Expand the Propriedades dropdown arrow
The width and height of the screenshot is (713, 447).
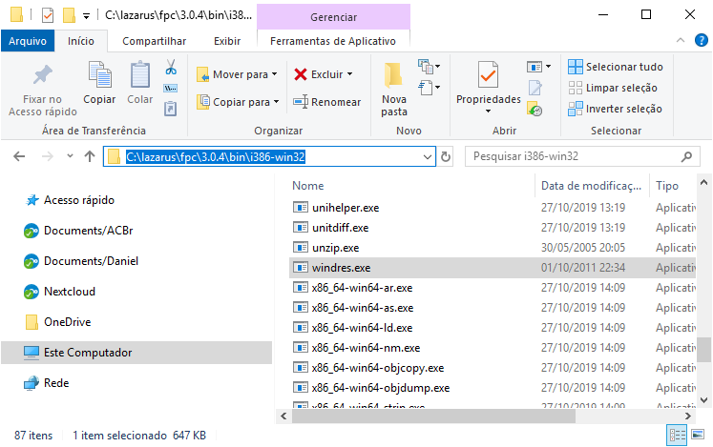[x=488, y=112]
